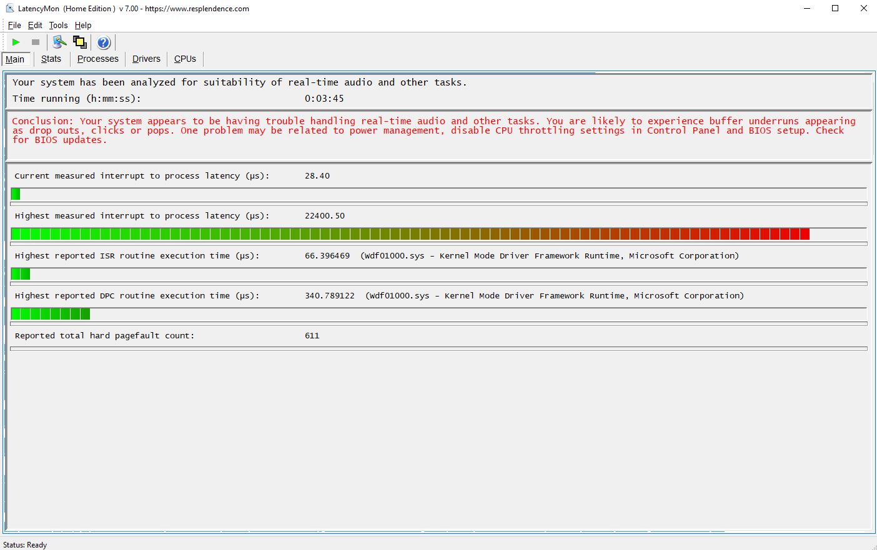Click the current latency value 28.40

click(x=317, y=176)
